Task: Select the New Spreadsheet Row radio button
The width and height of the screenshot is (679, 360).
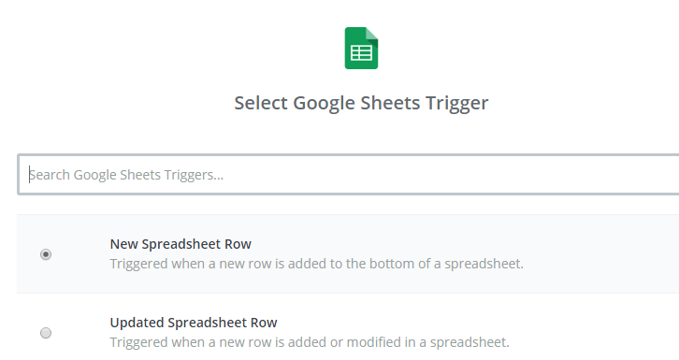Action: click(x=46, y=254)
